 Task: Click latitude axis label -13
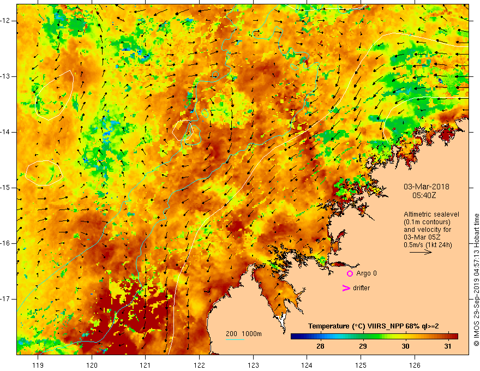point(5,76)
